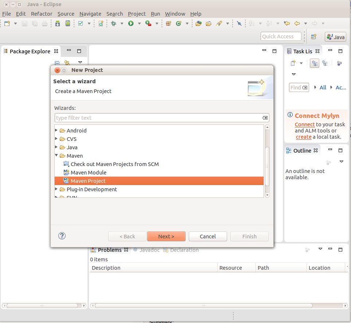The image size is (351, 323).
Task: Click New Task icon in Task List
Action: 293,63
